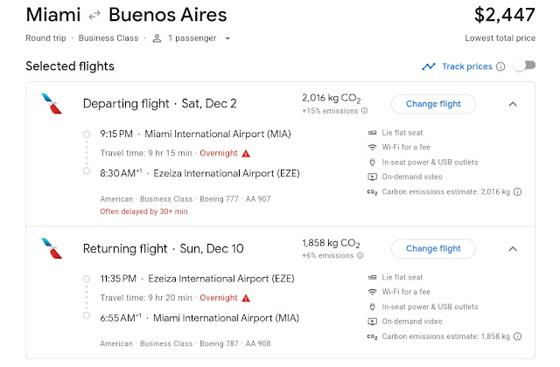Collapse the departing flight details
Viewport: 560px width, 367px height.
[513, 104]
